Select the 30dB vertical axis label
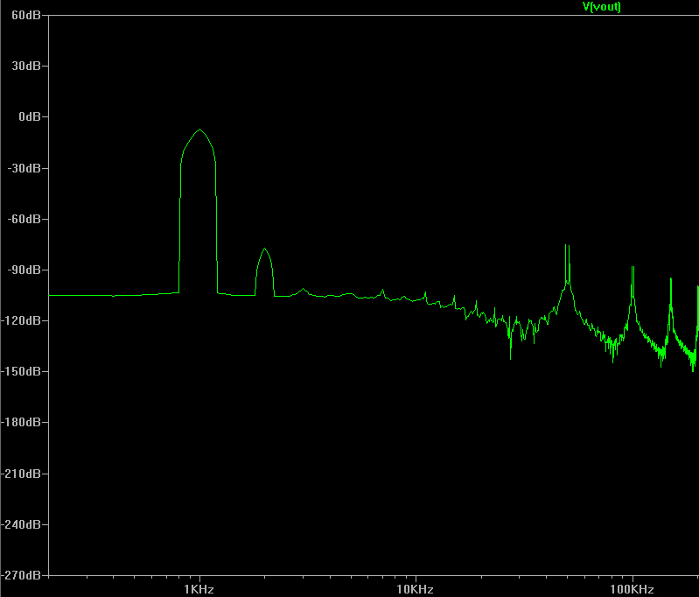 click(x=26, y=67)
